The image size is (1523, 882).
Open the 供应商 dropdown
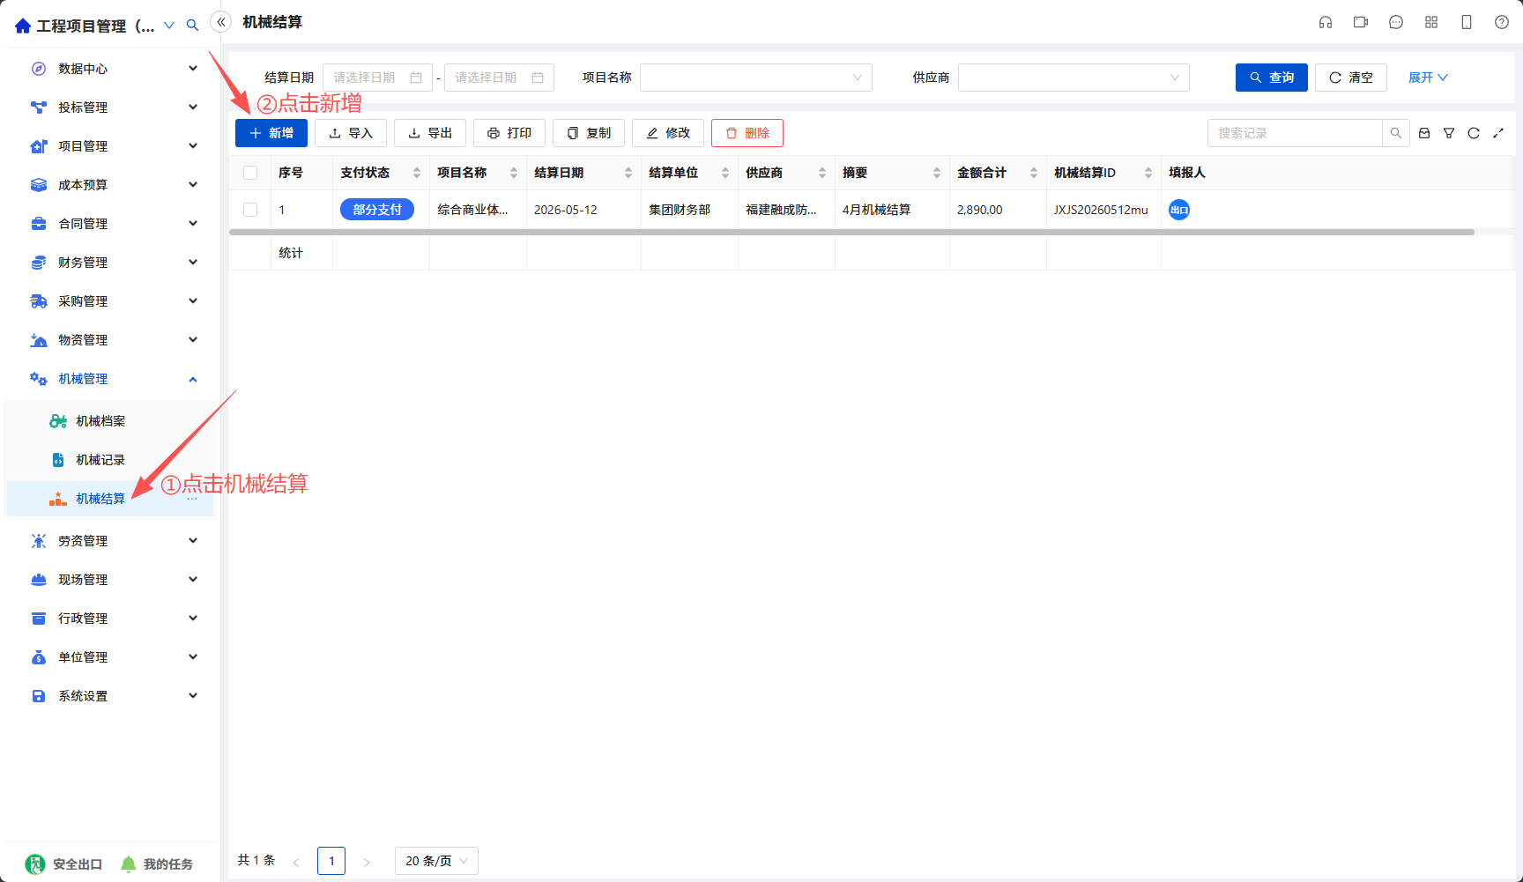[1074, 78]
